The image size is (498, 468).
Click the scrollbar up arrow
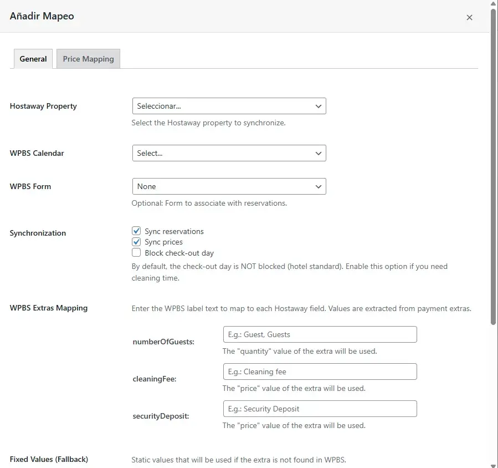tap(493, 3)
